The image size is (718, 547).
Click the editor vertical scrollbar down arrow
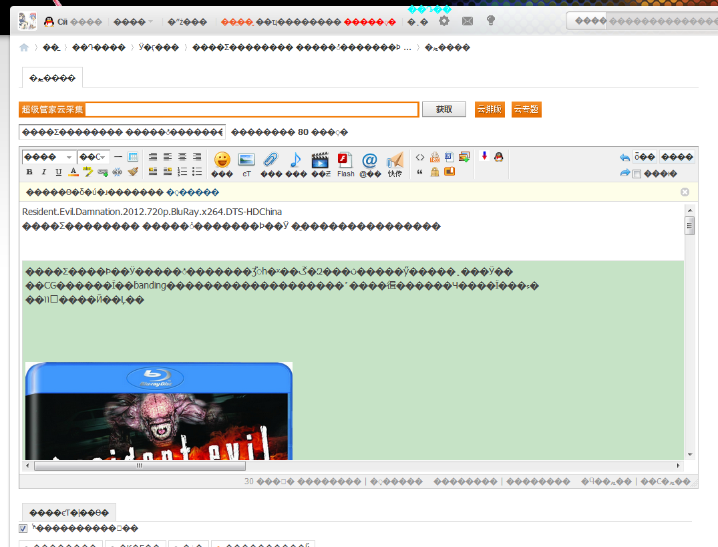[689, 455]
